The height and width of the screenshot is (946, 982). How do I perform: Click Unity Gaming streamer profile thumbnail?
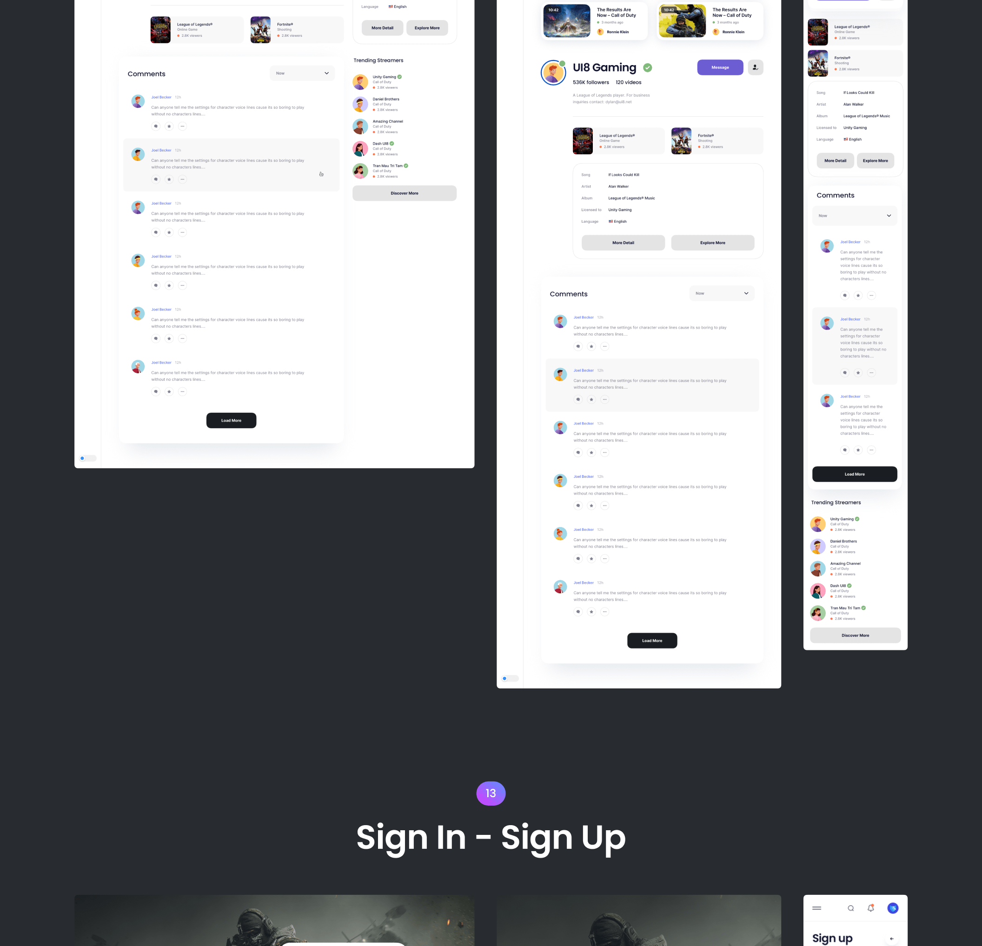point(361,81)
